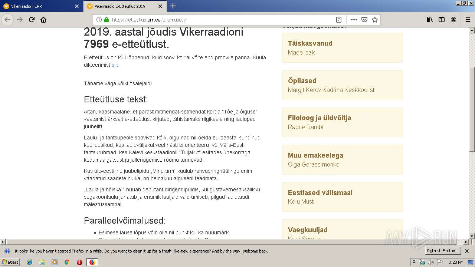This screenshot has width=475, height=267.
Task: Click the horizontal scrollbar left arrow
Action: click(x=3, y=242)
